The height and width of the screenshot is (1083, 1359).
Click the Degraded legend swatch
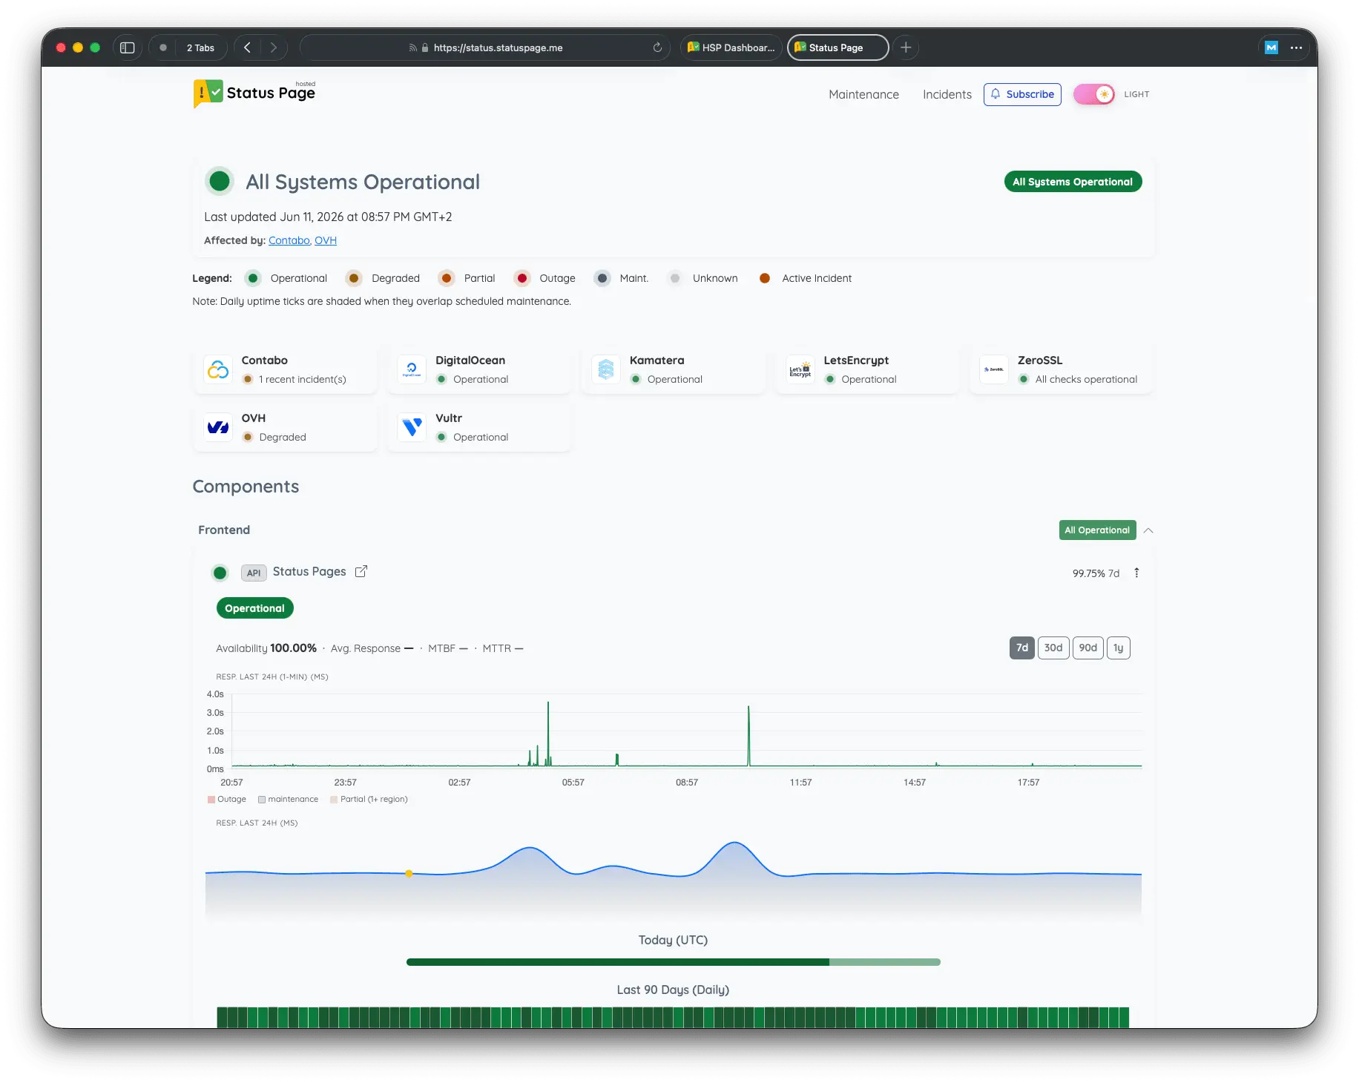[354, 278]
